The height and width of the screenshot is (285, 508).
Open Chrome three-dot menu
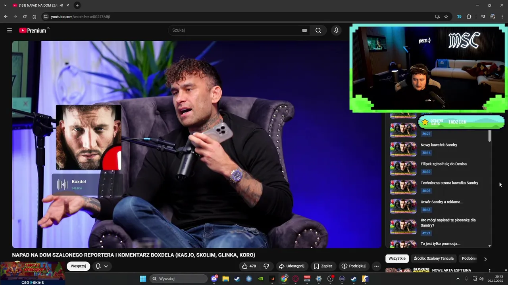(x=502, y=17)
